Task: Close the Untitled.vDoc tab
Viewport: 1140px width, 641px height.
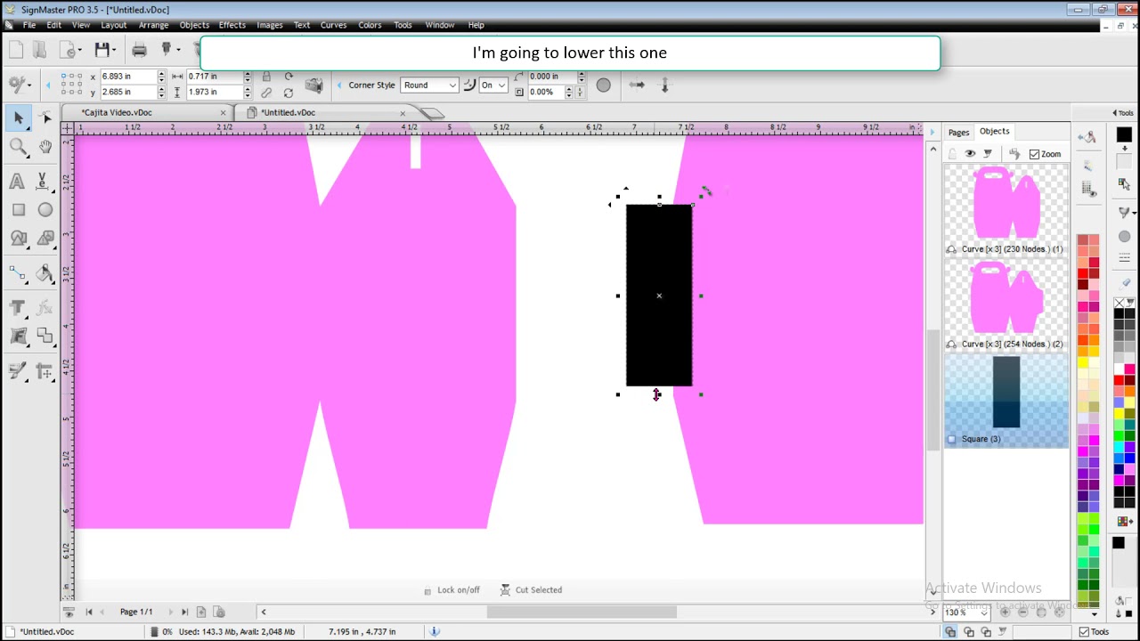Action: (403, 113)
